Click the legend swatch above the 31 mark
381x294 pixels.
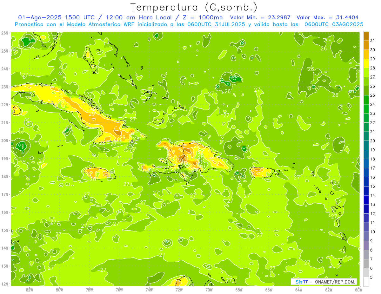(x=366, y=36)
